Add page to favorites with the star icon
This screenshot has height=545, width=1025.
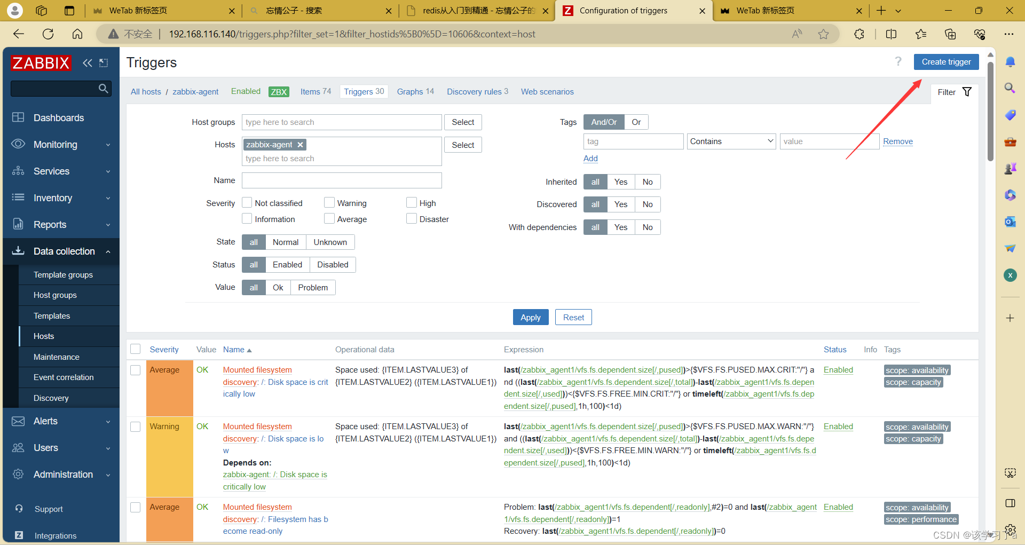point(824,34)
